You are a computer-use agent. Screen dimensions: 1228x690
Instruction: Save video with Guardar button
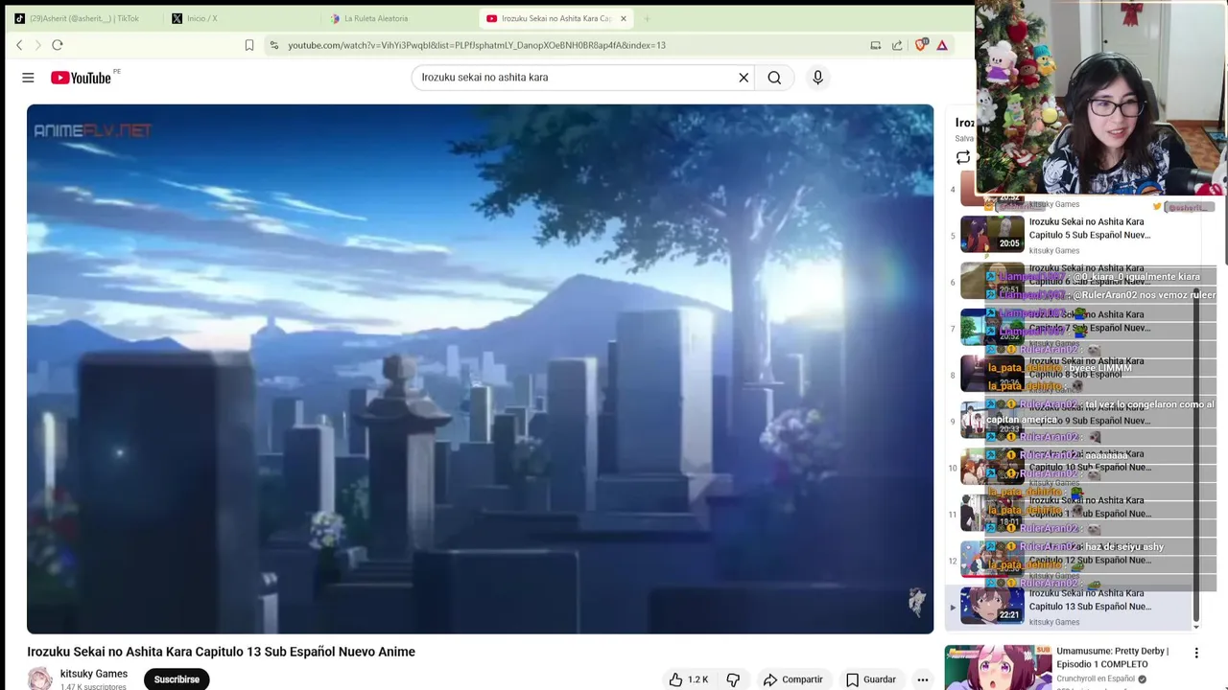coord(870,679)
